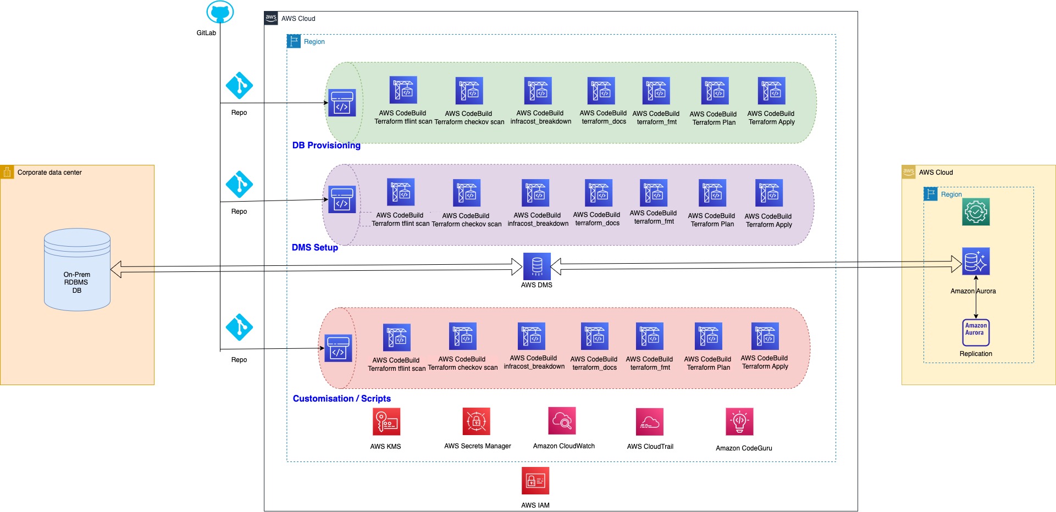Viewport: 1056px width, 512px height.
Task: Select the 'DB Provisioning' heading text
Action: pos(327,145)
